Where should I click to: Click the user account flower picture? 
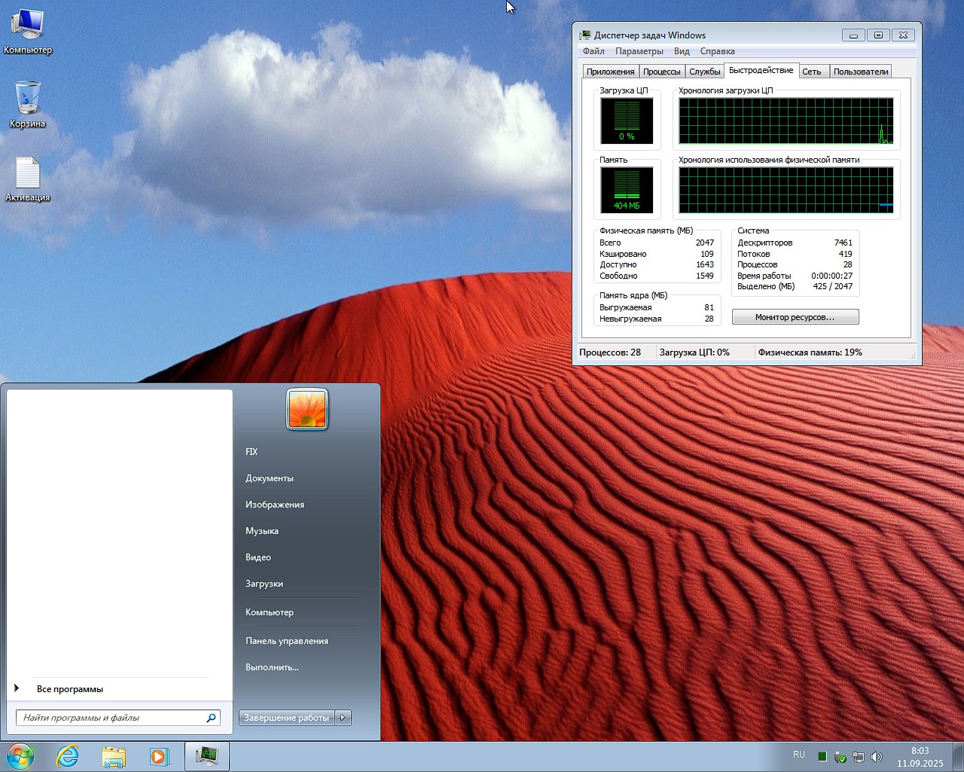coord(307,410)
